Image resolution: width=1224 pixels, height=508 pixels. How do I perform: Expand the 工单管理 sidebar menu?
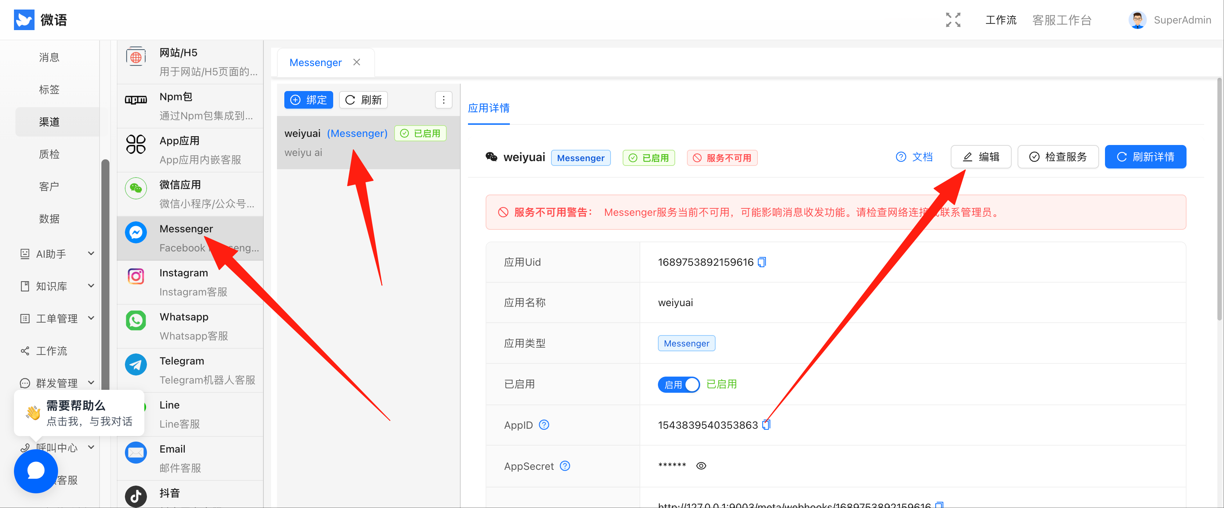57,318
